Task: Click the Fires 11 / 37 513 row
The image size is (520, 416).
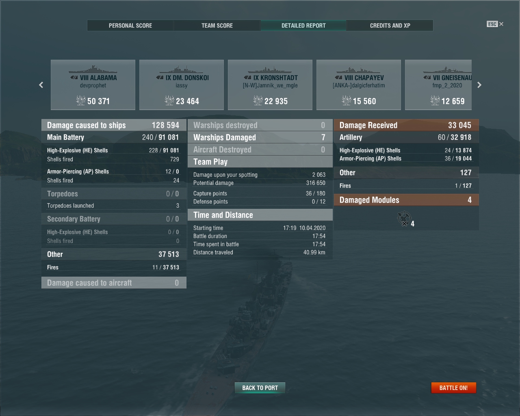Action: pyautogui.click(x=114, y=267)
